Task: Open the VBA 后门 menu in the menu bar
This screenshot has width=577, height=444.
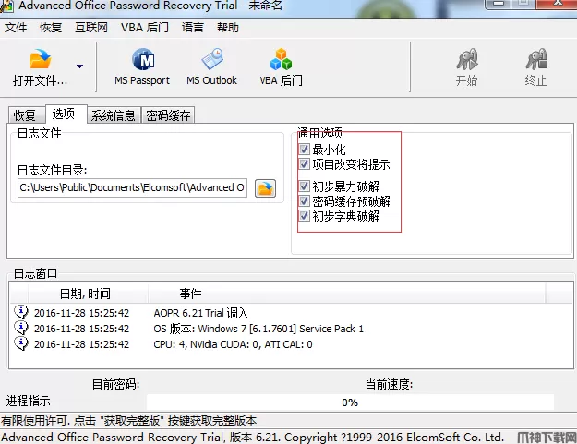Action: coord(145,28)
